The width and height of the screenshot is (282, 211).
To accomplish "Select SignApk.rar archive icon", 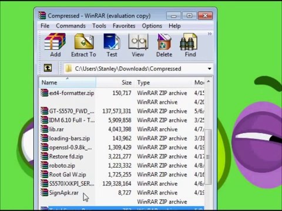I will pyautogui.click(x=45, y=192).
